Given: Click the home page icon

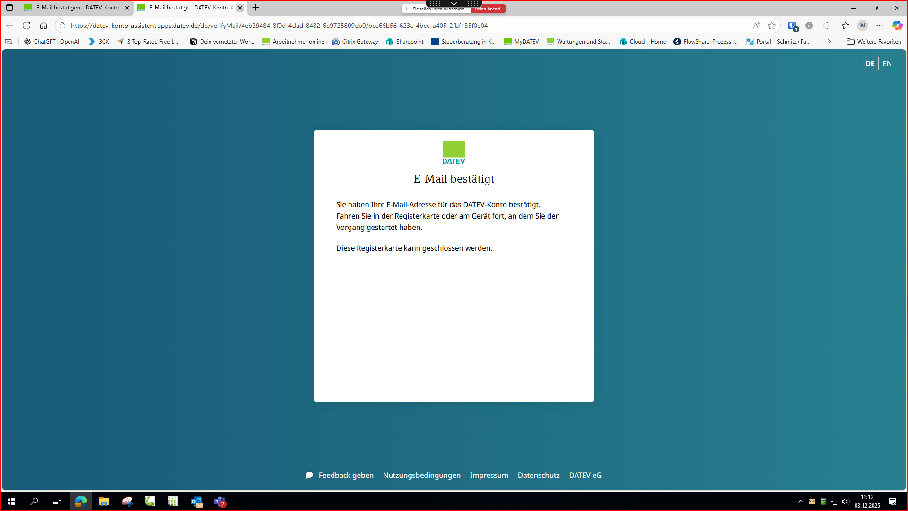Looking at the screenshot, I should tap(44, 26).
